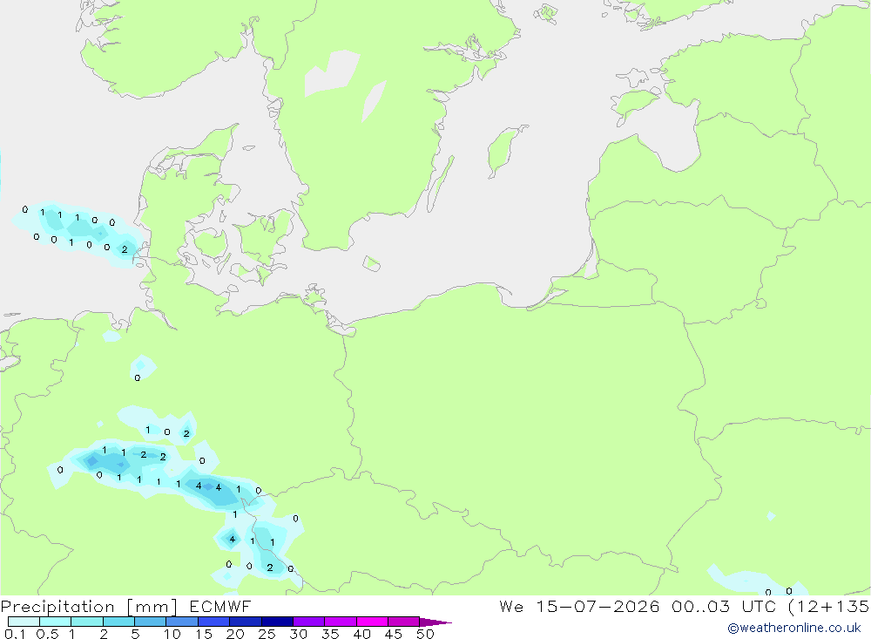Click the legend label "50"

pyautogui.click(x=425, y=634)
